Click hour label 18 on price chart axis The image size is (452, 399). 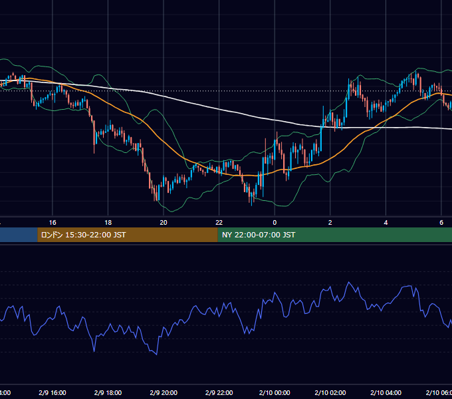[x=108, y=223]
